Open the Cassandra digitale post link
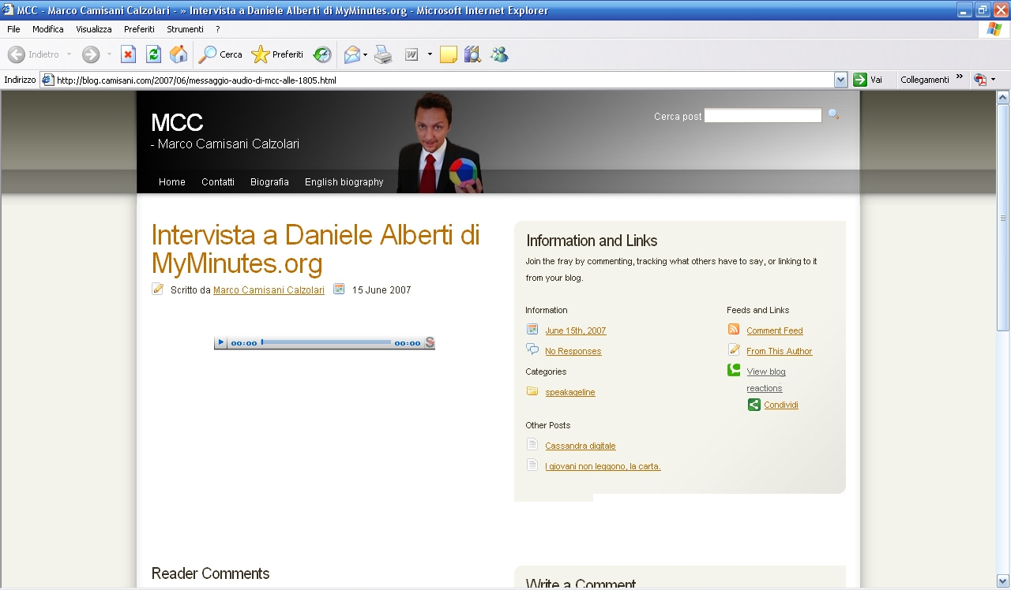The image size is (1011, 590). pyautogui.click(x=581, y=446)
